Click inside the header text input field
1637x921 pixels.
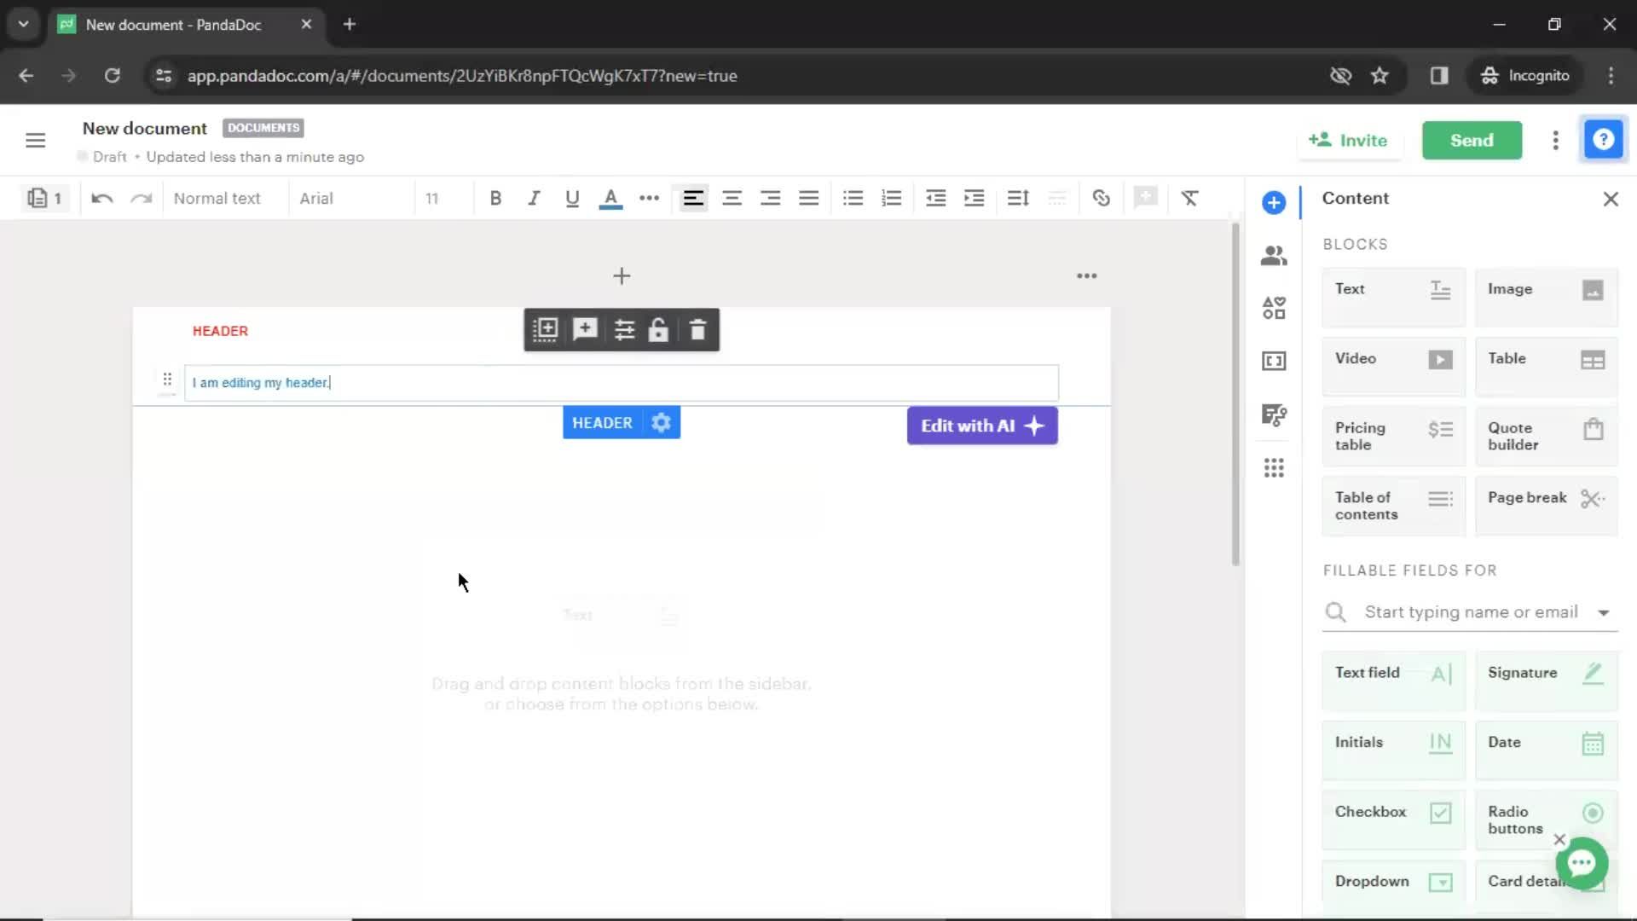pyautogui.click(x=620, y=382)
